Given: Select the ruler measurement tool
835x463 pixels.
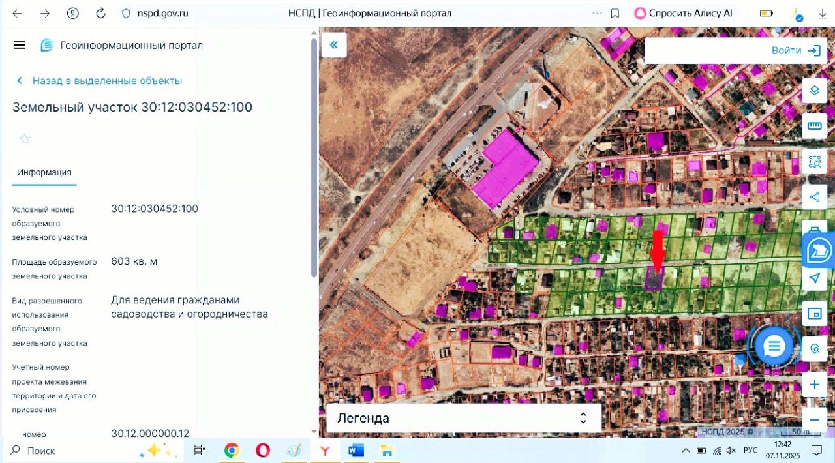Looking at the screenshot, I should click(814, 126).
